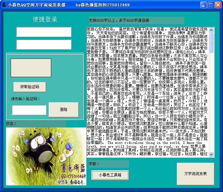Open 小暮色工具箱 toolbox

tap(110, 175)
